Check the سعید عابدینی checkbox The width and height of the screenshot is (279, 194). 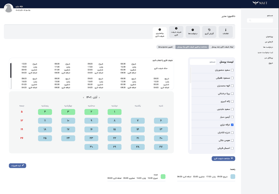pyautogui.click(x=232, y=109)
